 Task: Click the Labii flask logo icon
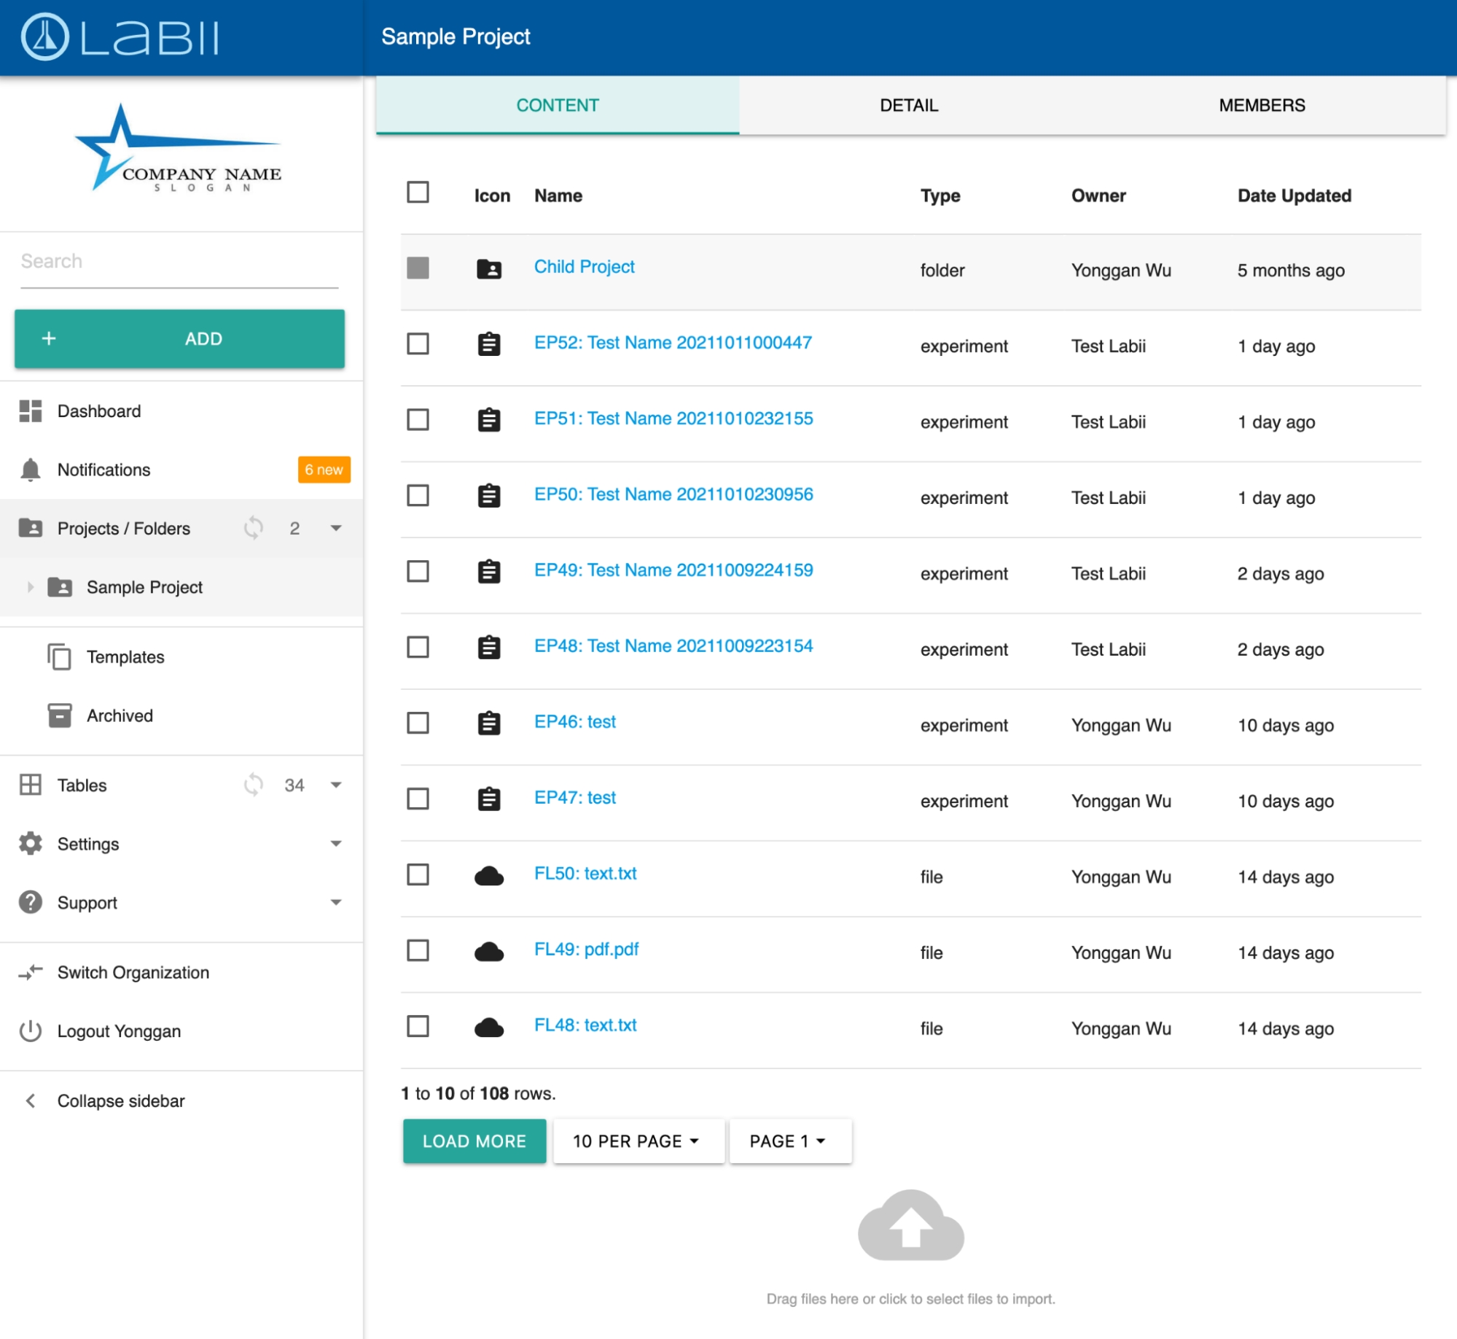[x=44, y=36]
